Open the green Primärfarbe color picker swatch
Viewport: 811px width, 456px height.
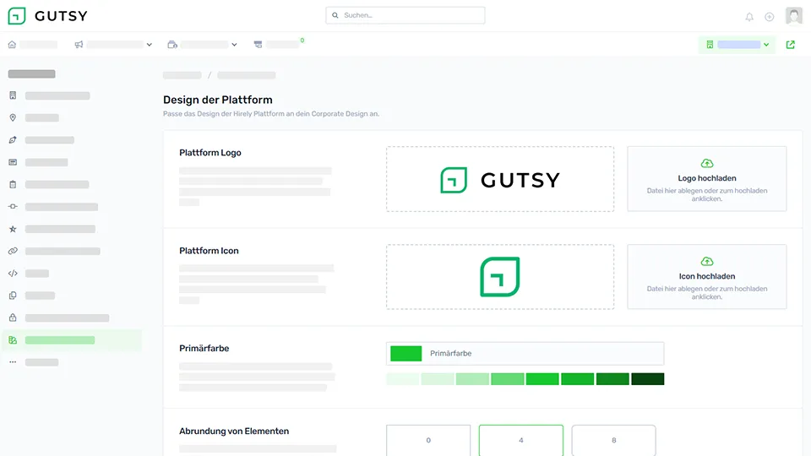tap(406, 354)
